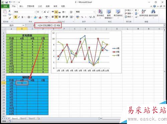167x124 pixels.
Task: Activate the Format Painter brush
Action: point(10,18)
